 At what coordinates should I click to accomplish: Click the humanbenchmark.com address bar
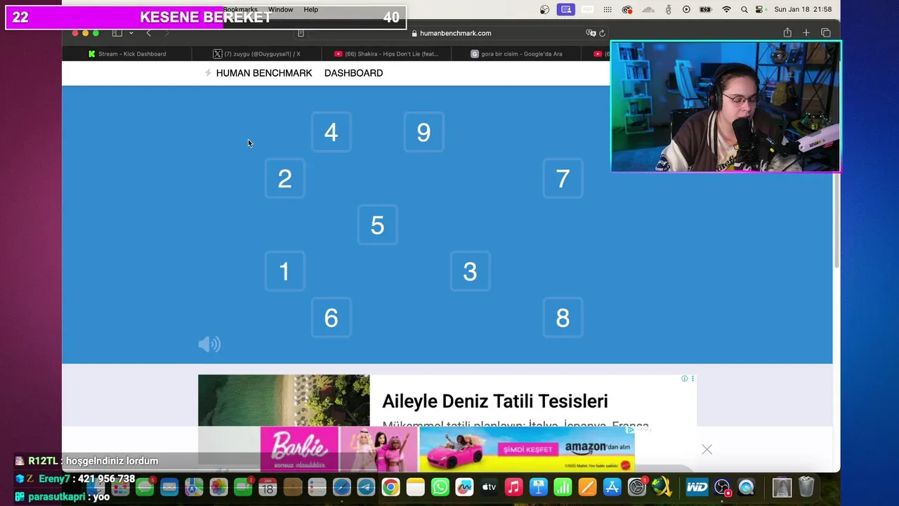pyautogui.click(x=451, y=33)
